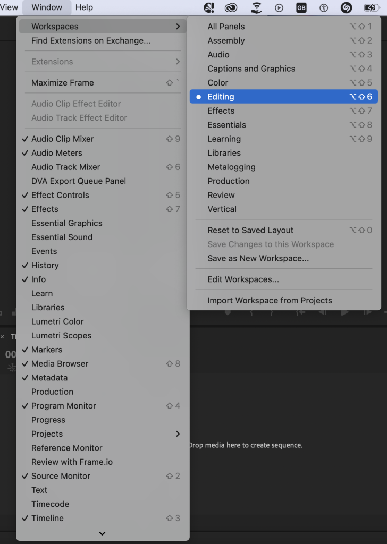The image size is (387, 544).
Task: Toggle Program Monitor panel
Action: click(103, 405)
